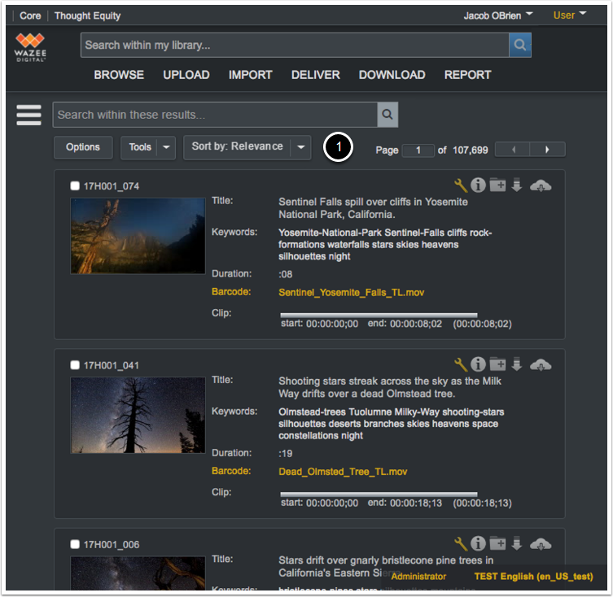The image size is (613, 597).
Task: Go to next results page arrow
Action: point(547,150)
